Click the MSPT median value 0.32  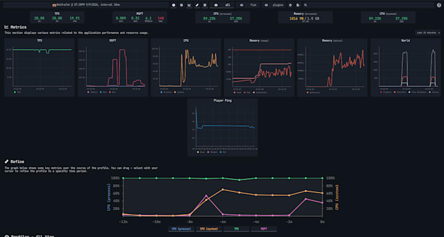(135, 18)
